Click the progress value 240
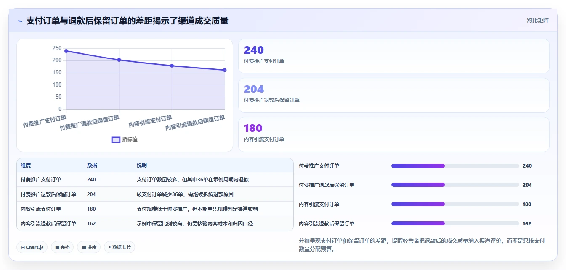Image resolution: width=566 pixels, height=270 pixels. (x=527, y=166)
